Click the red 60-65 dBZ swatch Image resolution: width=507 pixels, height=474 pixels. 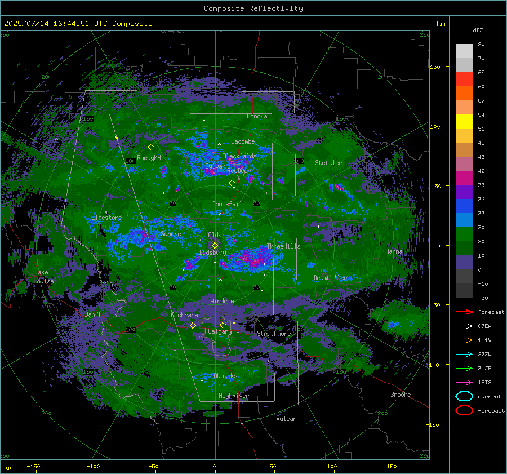pos(464,79)
